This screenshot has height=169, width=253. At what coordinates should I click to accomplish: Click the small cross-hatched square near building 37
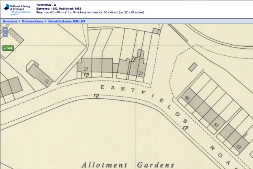pyautogui.click(x=132, y=60)
